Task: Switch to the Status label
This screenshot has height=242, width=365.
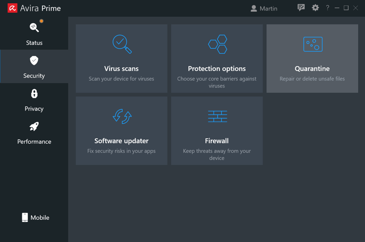Action: pos(34,43)
